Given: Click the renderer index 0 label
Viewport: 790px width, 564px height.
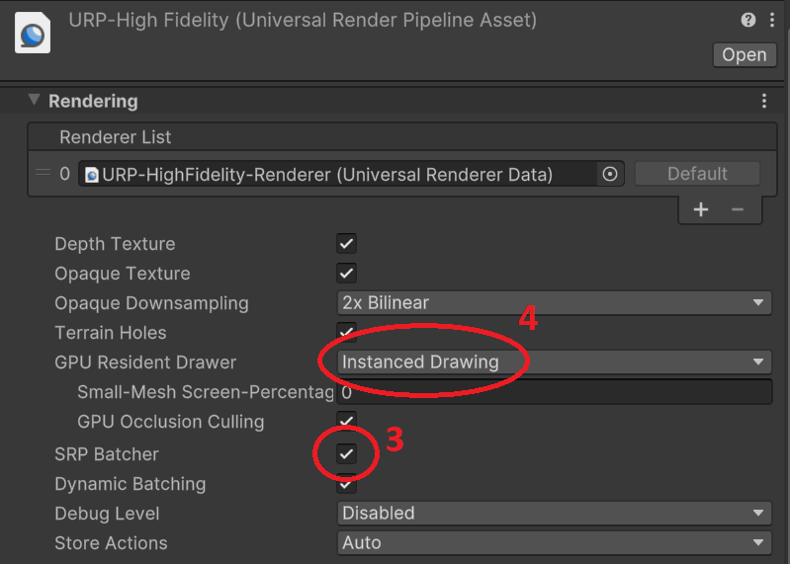Looking at the screenshot, I should (64, 174).
